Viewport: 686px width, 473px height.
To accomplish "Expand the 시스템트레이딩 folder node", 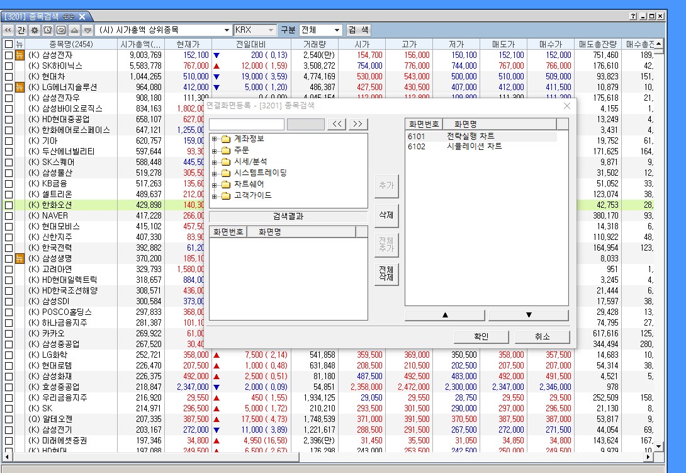I will tap(215, 173).
